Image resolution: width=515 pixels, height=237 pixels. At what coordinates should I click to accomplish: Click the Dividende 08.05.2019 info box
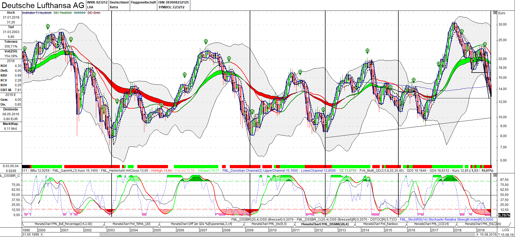click(11, 114)
